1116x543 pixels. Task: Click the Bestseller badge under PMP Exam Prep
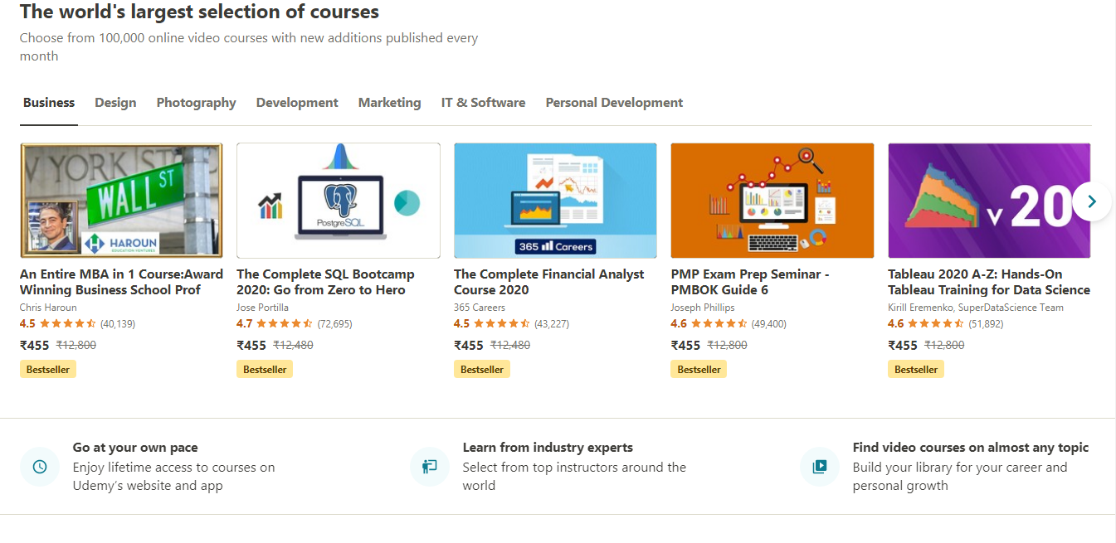click(699, 369)
